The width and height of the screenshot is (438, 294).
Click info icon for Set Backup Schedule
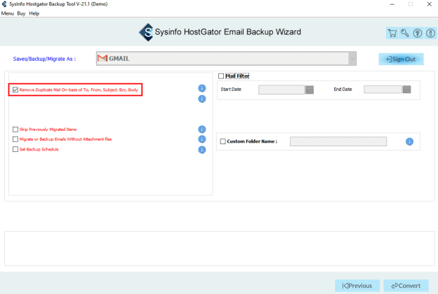click(202, 150)
